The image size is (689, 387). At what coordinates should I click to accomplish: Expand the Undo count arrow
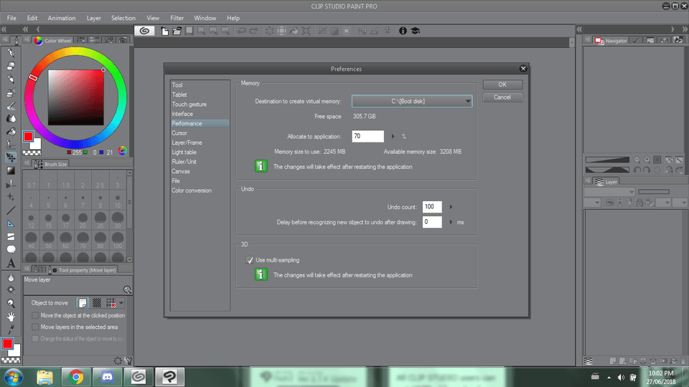tap(451, 207)
